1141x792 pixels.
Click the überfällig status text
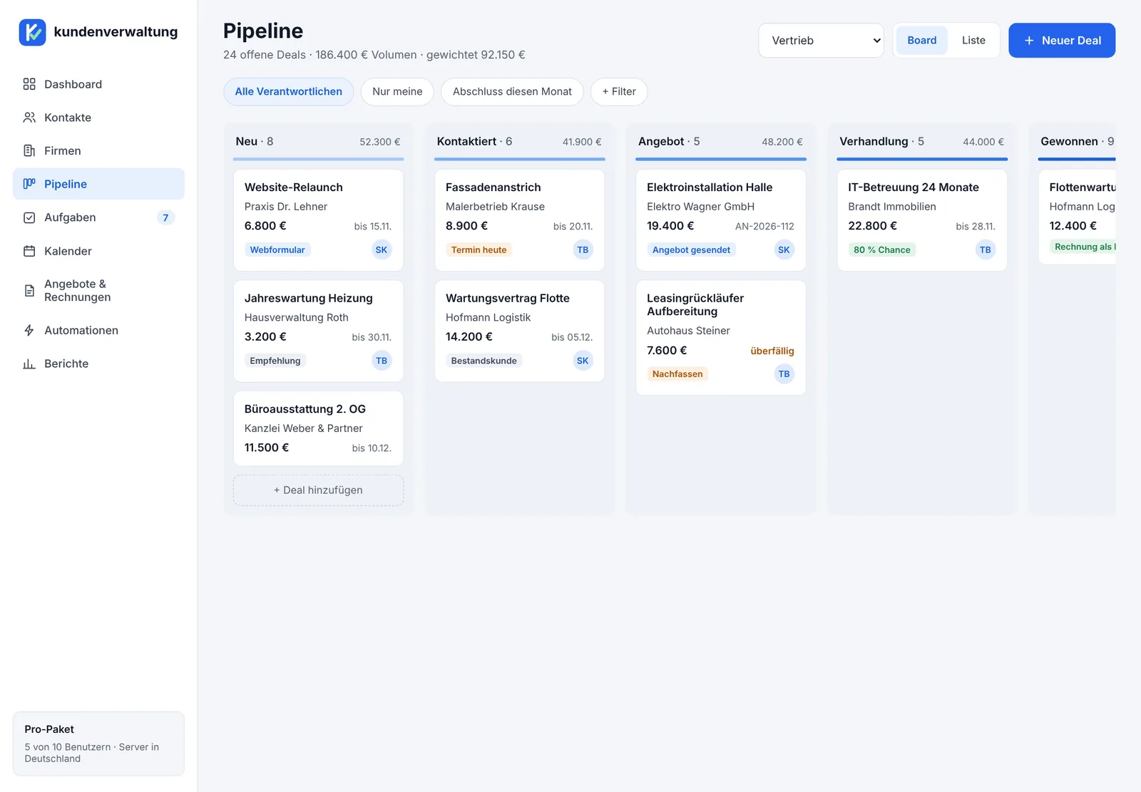pos(772,351)
